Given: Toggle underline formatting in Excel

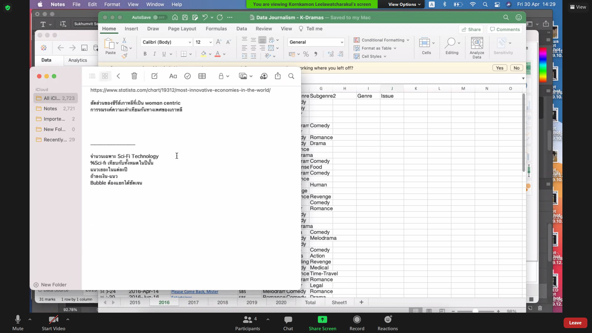Looking at the screenshot, I should point(164,54).
